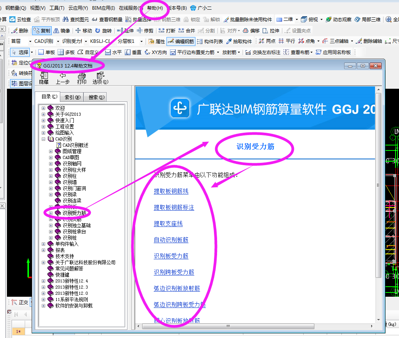Choose the 镜像 mirror tool

(61, 30)
